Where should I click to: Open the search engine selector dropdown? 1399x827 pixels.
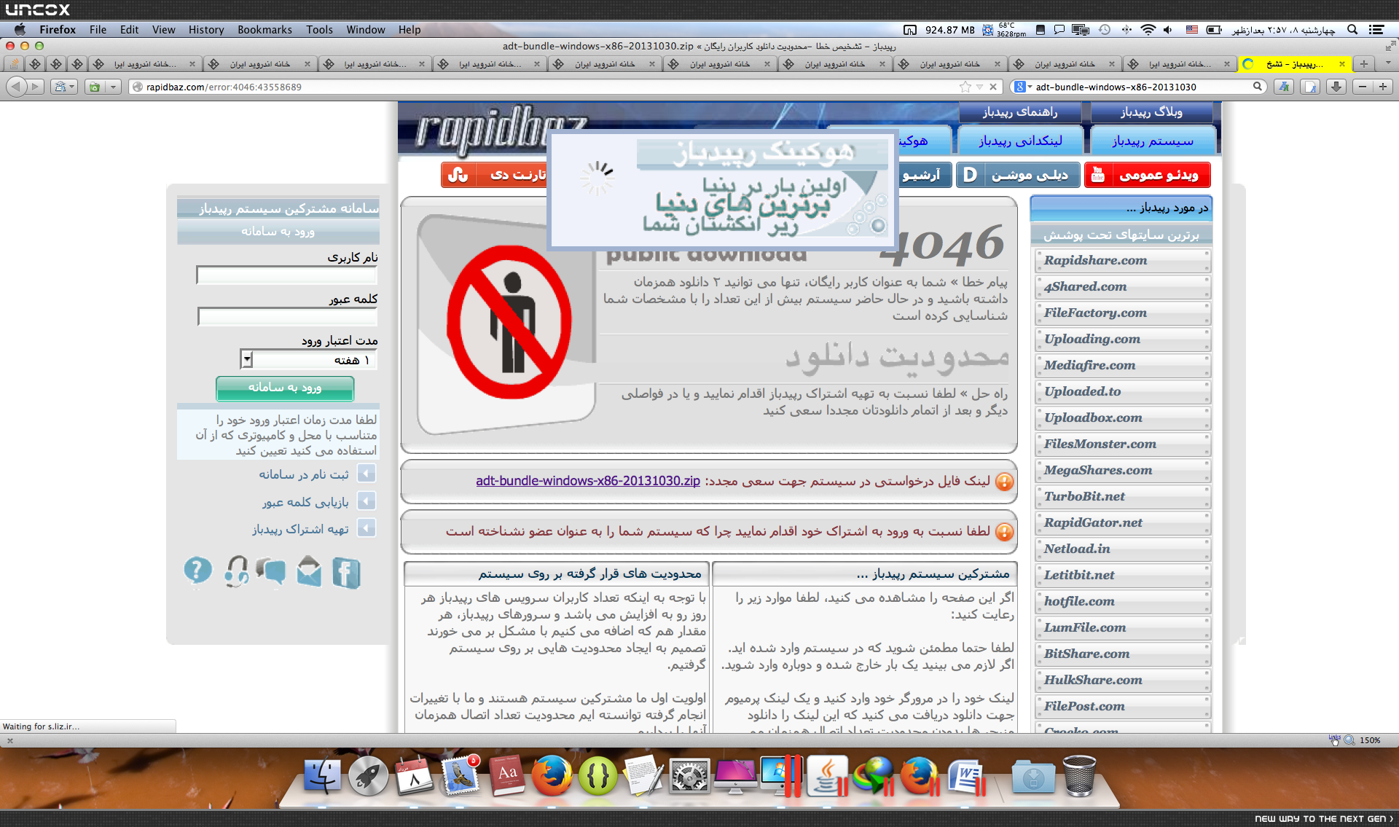(x=1022, y=87)
